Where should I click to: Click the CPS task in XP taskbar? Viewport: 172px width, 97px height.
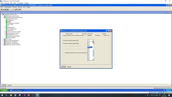(16, 90)
